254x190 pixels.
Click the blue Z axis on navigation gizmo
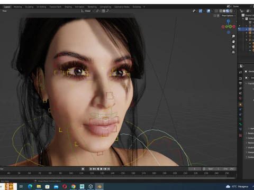click(228, 21)
